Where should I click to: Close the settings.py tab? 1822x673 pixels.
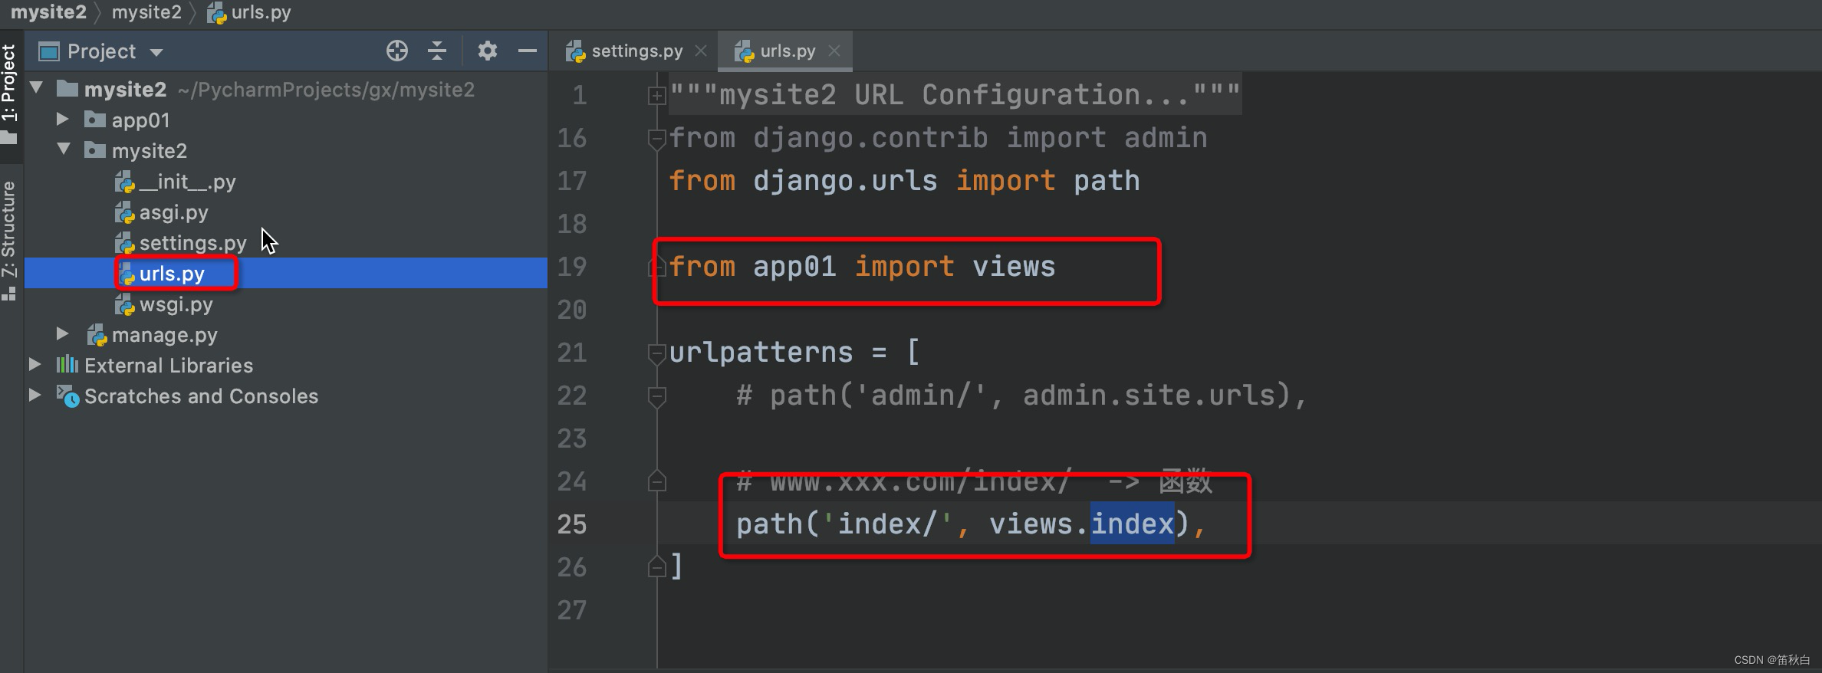(700, 51)
